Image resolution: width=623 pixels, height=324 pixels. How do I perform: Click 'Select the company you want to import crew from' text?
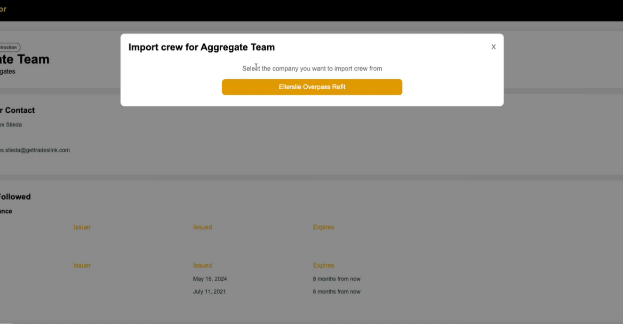(x=312, y=68)
